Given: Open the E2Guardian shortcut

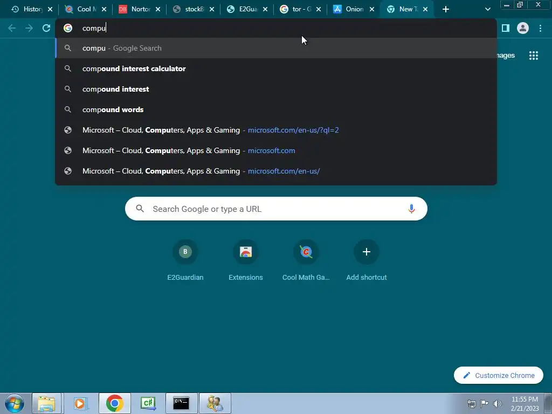Looking at the screenshot, I should pyautogui.click(x=185, y=261).
